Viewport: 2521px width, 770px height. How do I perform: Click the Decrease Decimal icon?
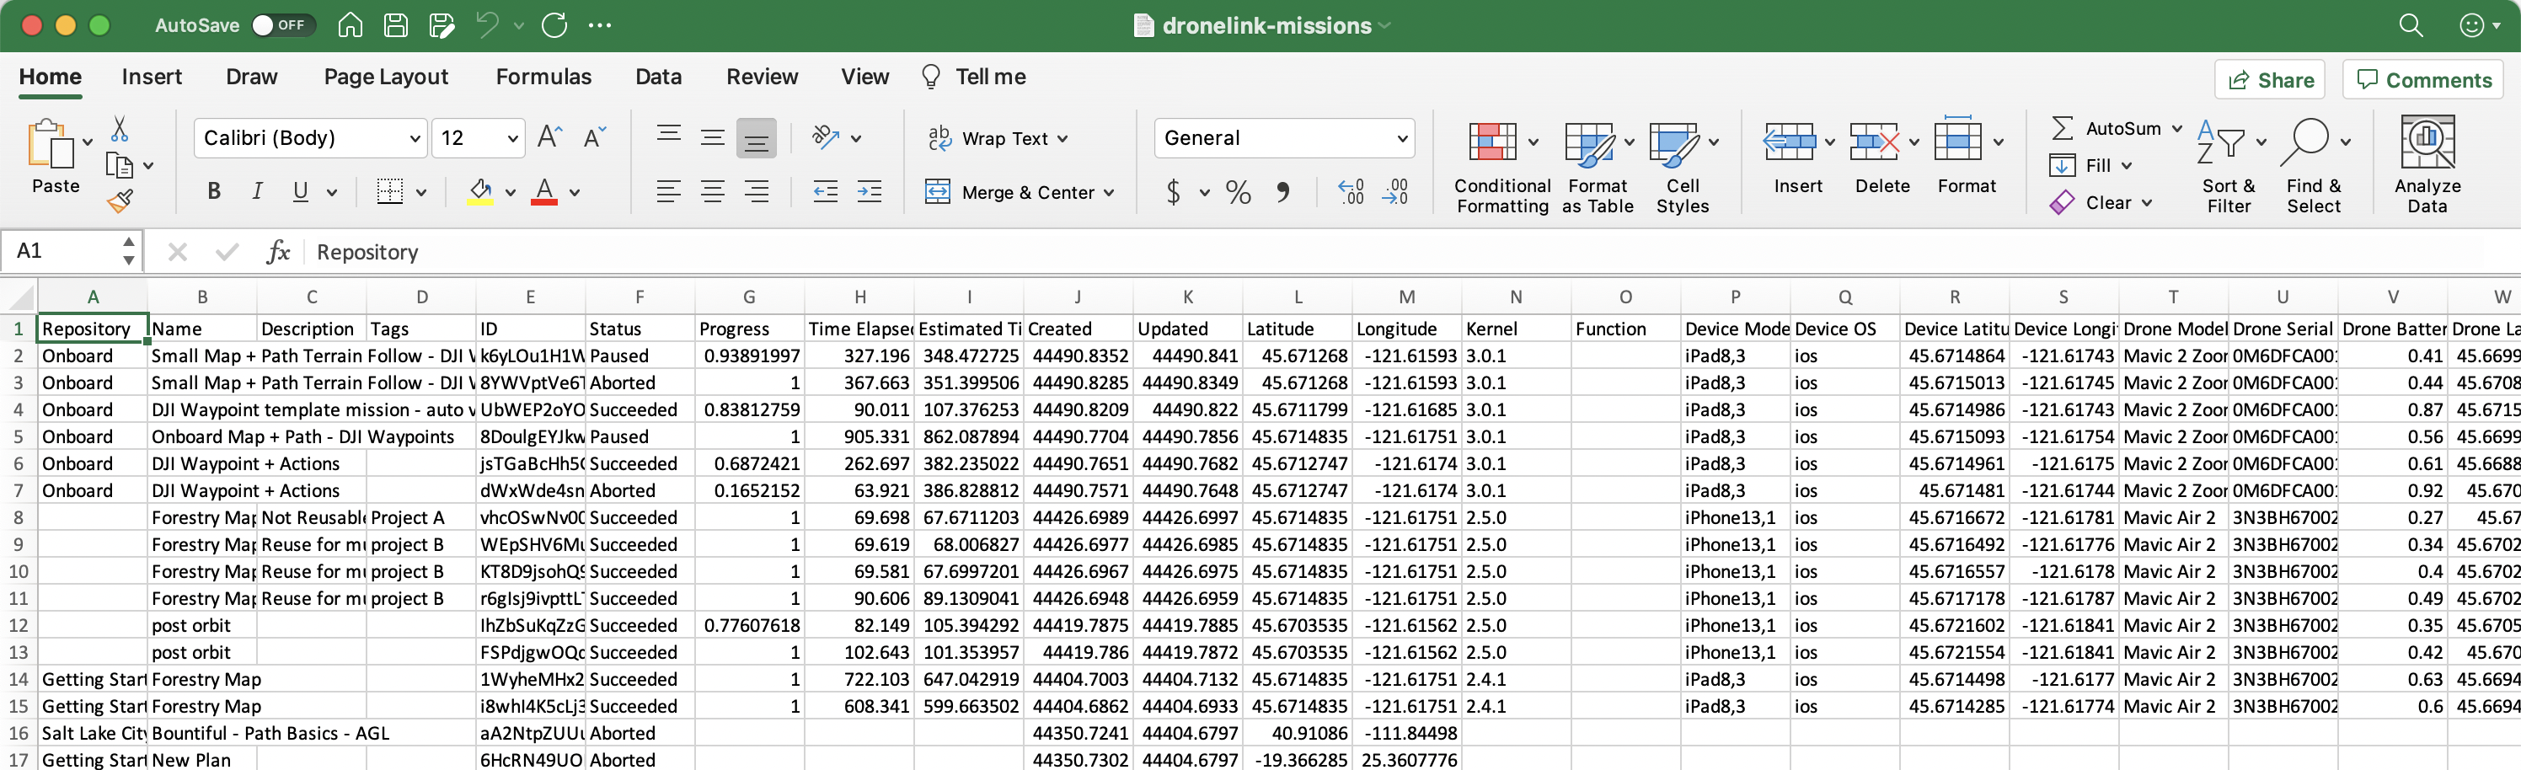click(1394, 192)
